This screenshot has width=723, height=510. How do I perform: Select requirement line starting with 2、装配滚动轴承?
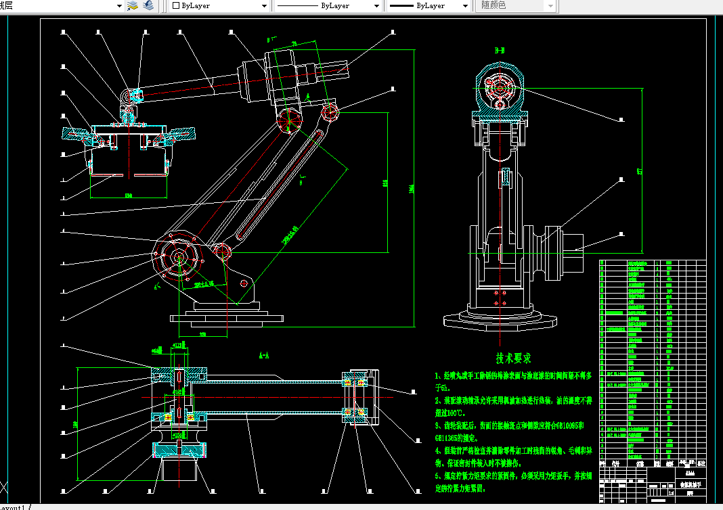[x=514, y=401]
